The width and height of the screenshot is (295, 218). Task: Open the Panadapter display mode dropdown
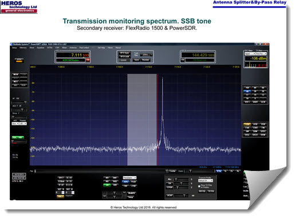129,178
